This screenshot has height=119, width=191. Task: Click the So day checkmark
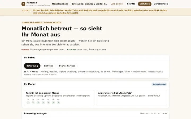[x=38, y=103]
